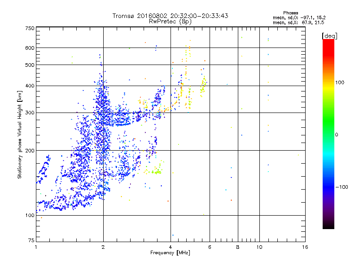Click the "-100" degree label beside color bar

tap(341, 187)
